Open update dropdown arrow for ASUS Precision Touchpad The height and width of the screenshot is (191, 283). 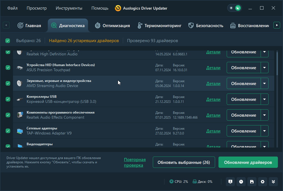click(265, 68)
